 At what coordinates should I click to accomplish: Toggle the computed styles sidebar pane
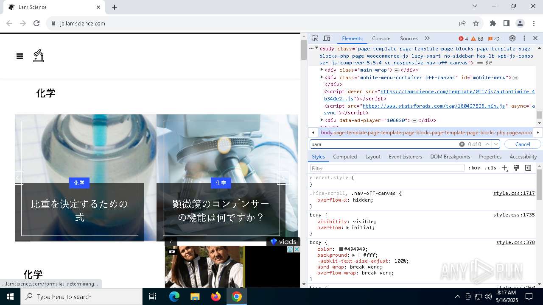[528, 168]
